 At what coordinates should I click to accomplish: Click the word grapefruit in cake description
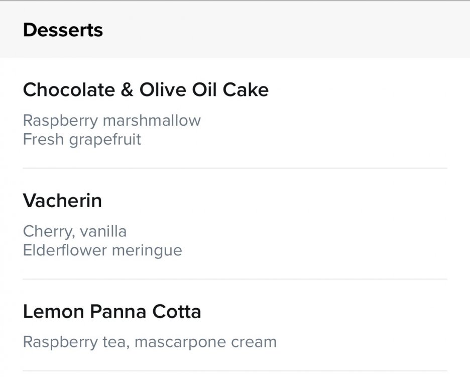105,140
